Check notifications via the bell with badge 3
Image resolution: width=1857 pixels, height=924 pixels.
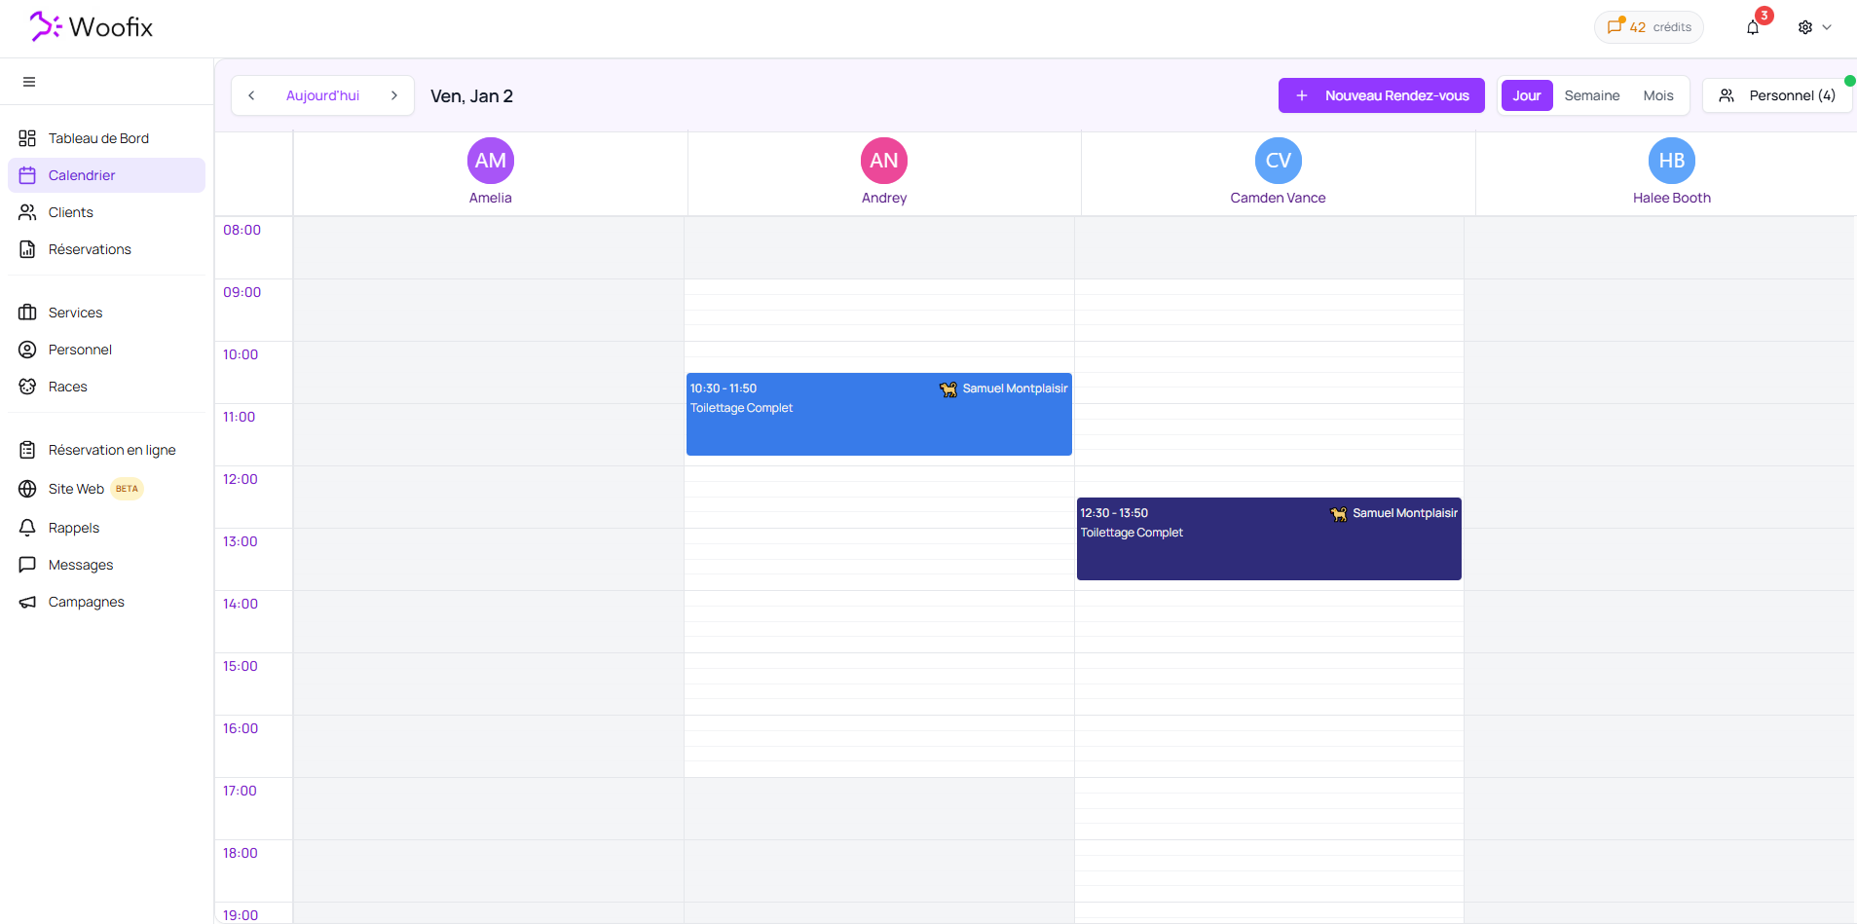(x=1753, y=26)
